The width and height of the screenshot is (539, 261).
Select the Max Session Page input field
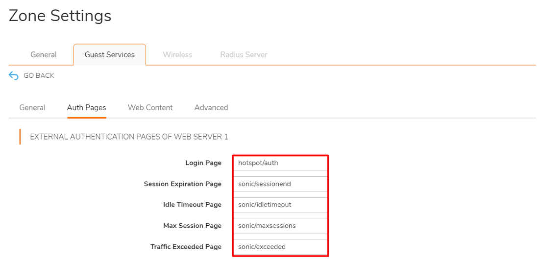[x=280, y=226]
